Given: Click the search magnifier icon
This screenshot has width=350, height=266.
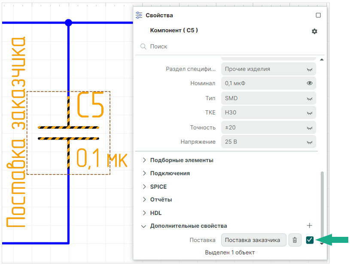Looking at the screenshot, I should click(x=143, y=46).
